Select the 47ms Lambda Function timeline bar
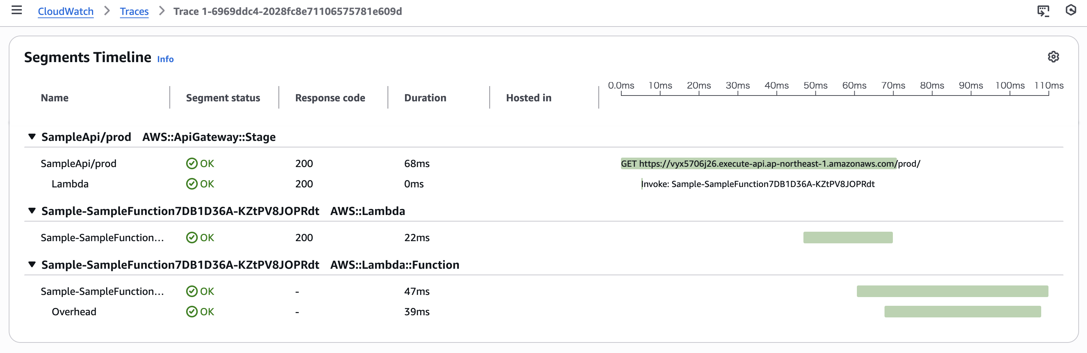 (952, 291)
